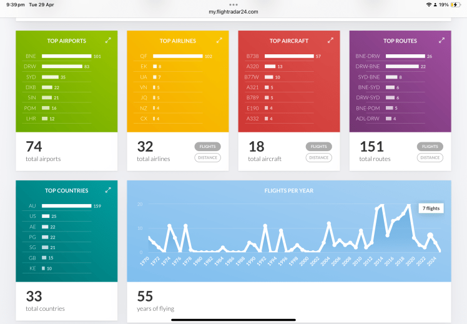Select the QF airline row

pyautogui.click(x=169, y=56)
